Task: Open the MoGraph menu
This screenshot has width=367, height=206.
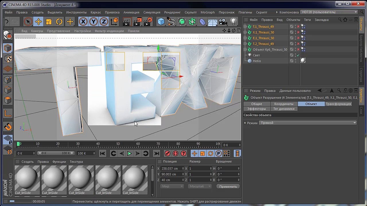Action: point(208,12)
